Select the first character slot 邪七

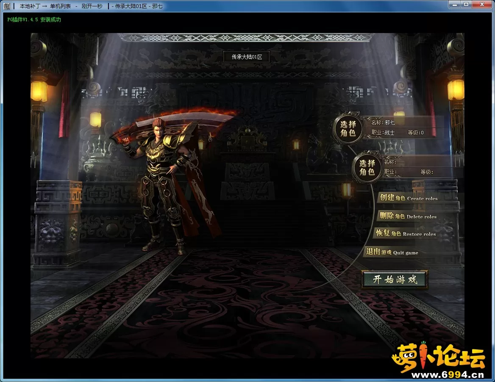click(348, 128)
